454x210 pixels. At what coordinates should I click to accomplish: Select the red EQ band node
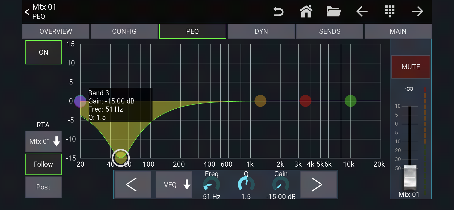tap(305, 101)
